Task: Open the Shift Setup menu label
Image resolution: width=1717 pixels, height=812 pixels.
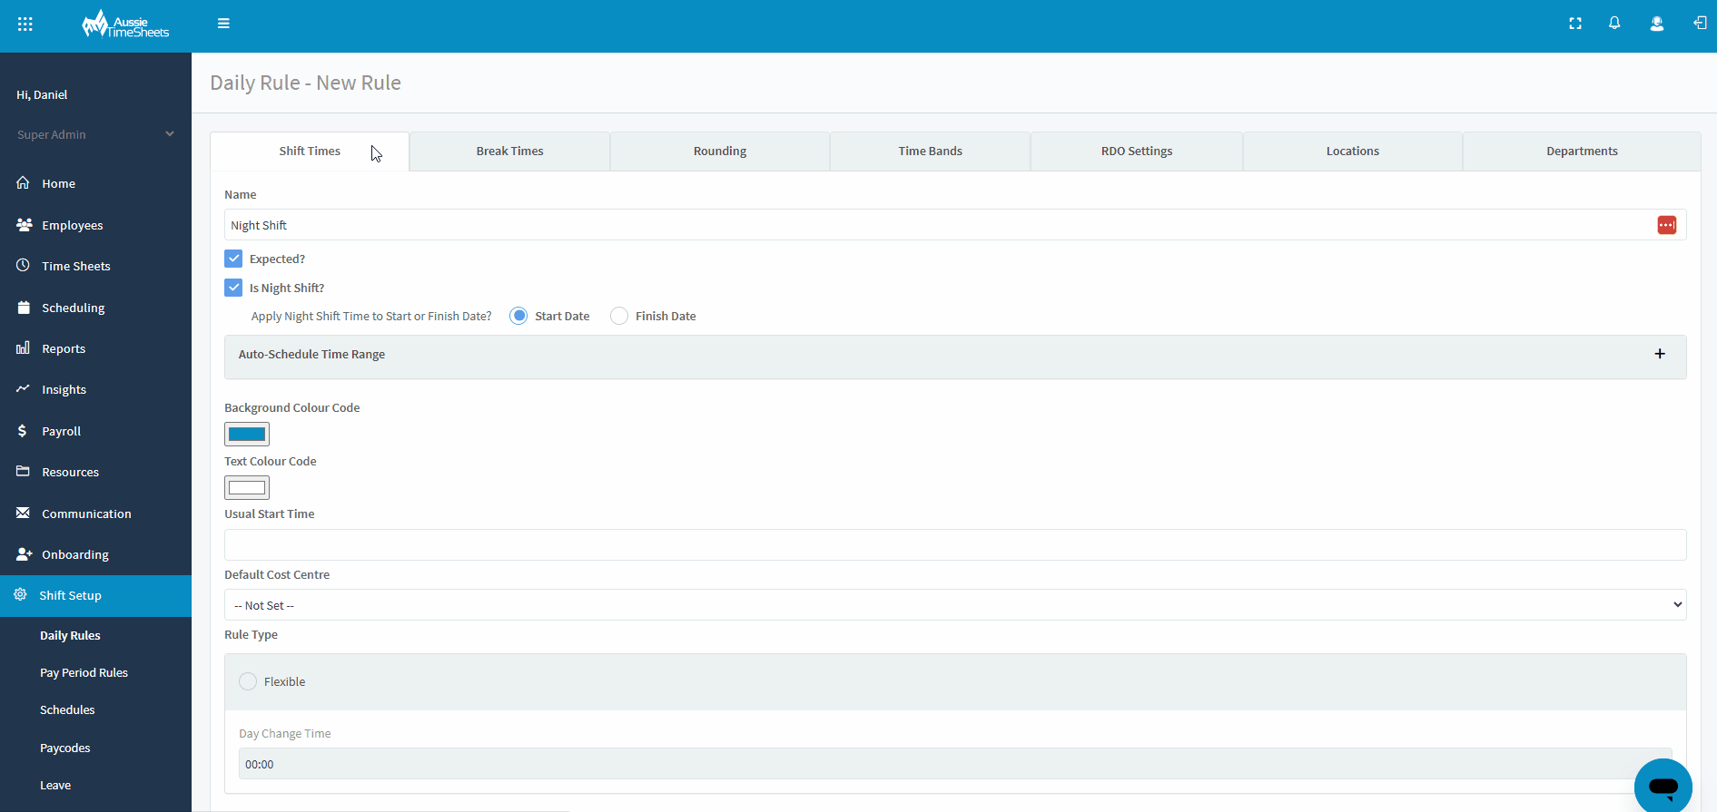Action: pos(71,595)
